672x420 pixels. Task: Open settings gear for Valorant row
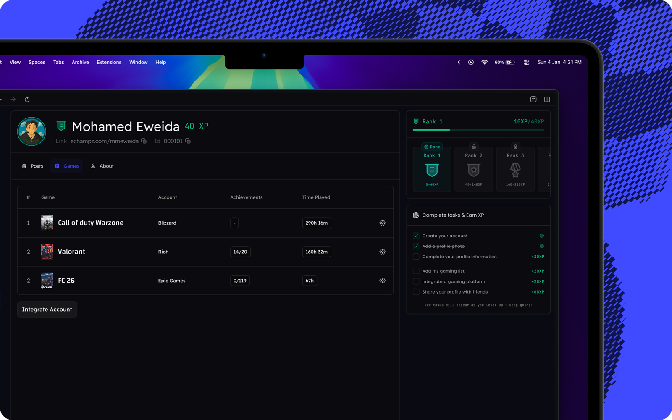[382, 252]
